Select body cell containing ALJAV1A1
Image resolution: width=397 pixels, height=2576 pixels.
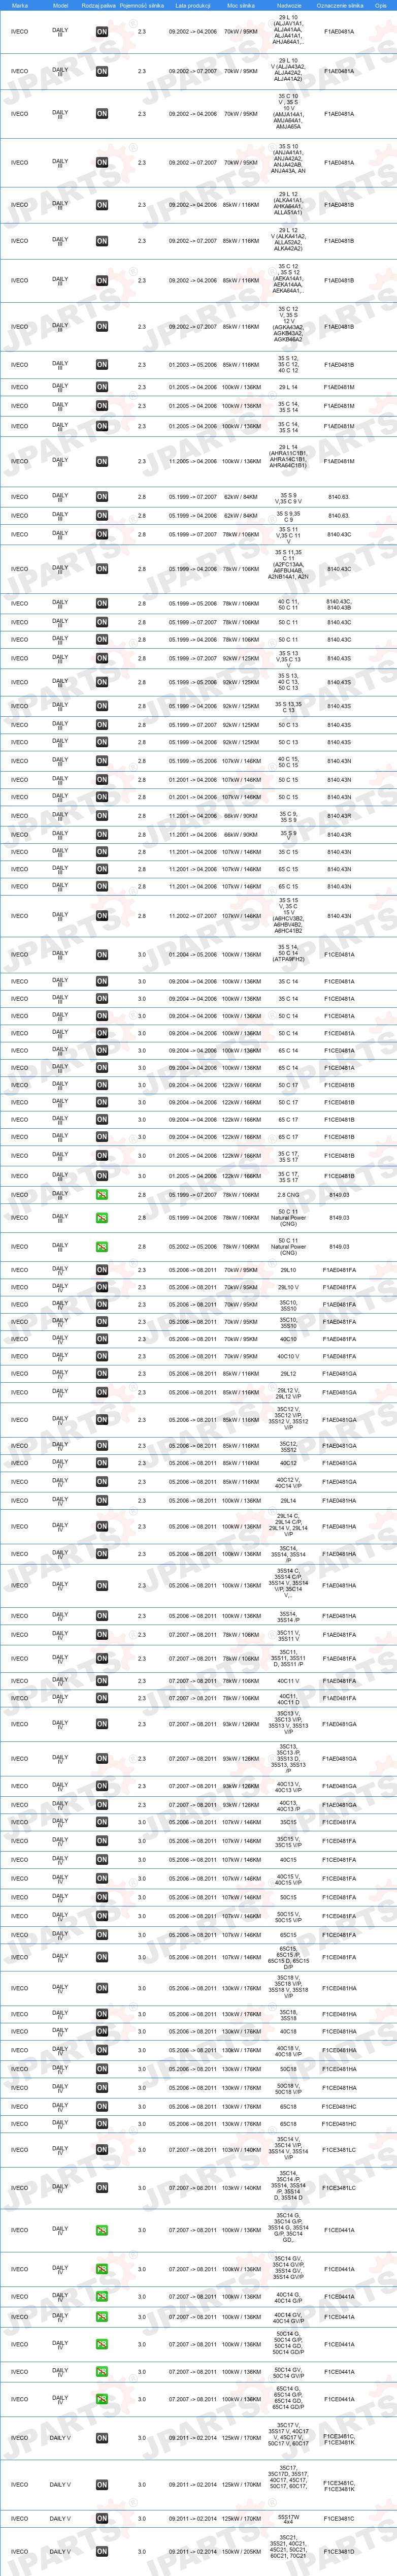point(288,30)
